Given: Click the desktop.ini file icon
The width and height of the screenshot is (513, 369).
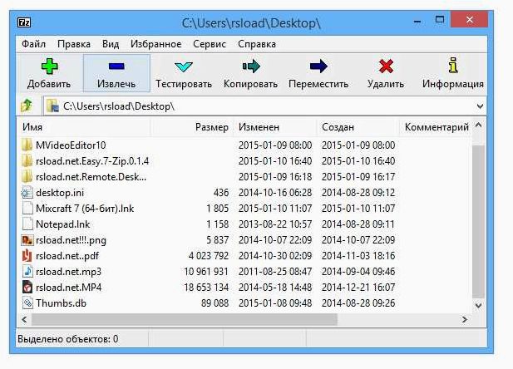Looking at the screenshot, I should (x=27, y=192).
